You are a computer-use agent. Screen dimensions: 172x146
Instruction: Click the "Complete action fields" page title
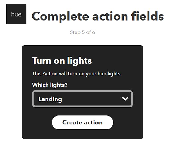coord(97,16)
